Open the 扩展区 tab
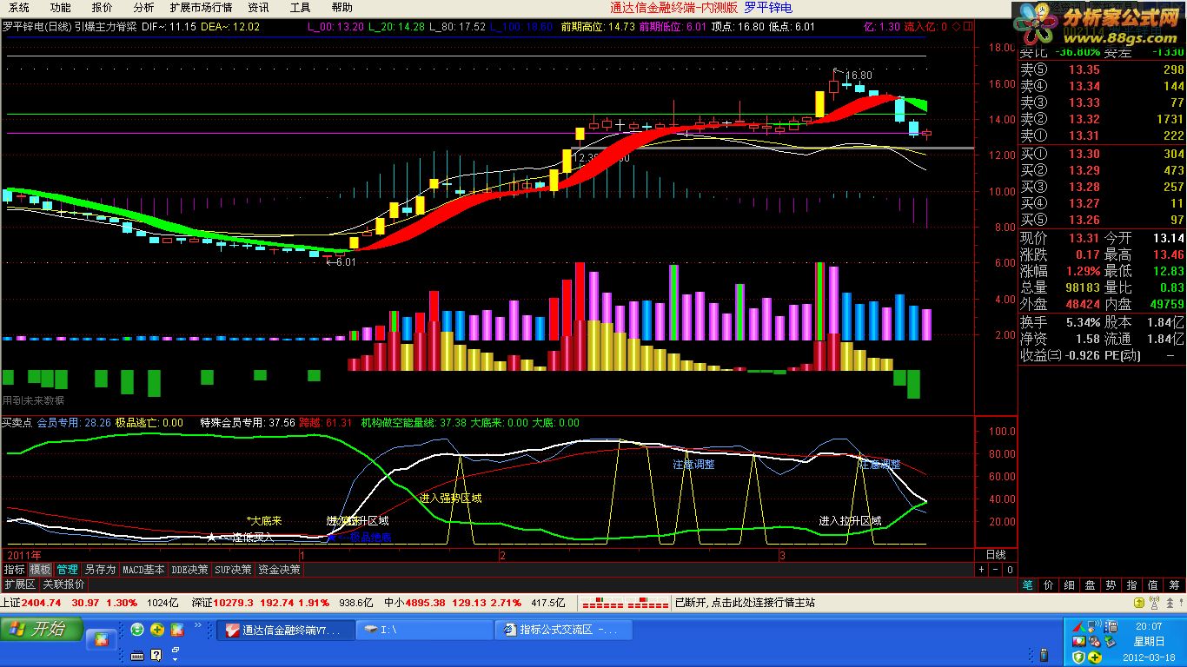 [x=20, y=584]
